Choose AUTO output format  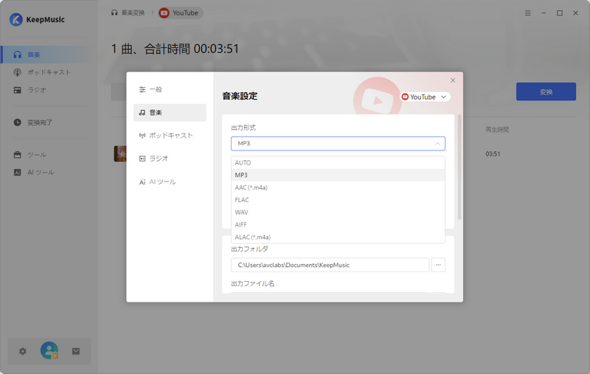pos(338,162)
